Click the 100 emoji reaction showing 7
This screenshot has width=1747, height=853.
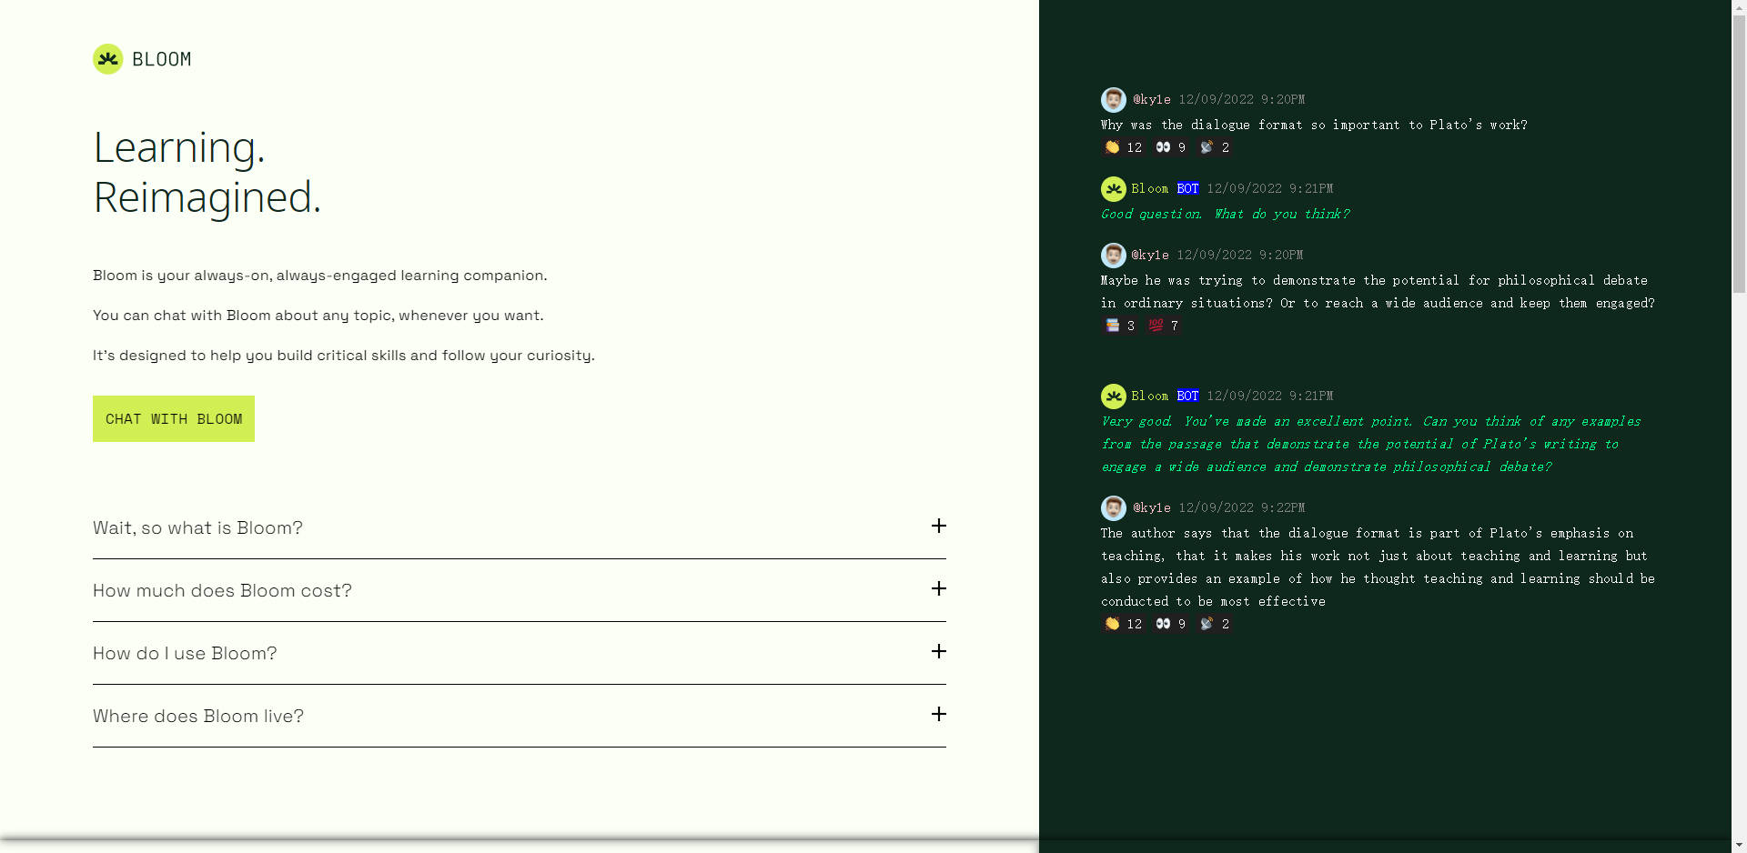click(x=1163, y=326)
